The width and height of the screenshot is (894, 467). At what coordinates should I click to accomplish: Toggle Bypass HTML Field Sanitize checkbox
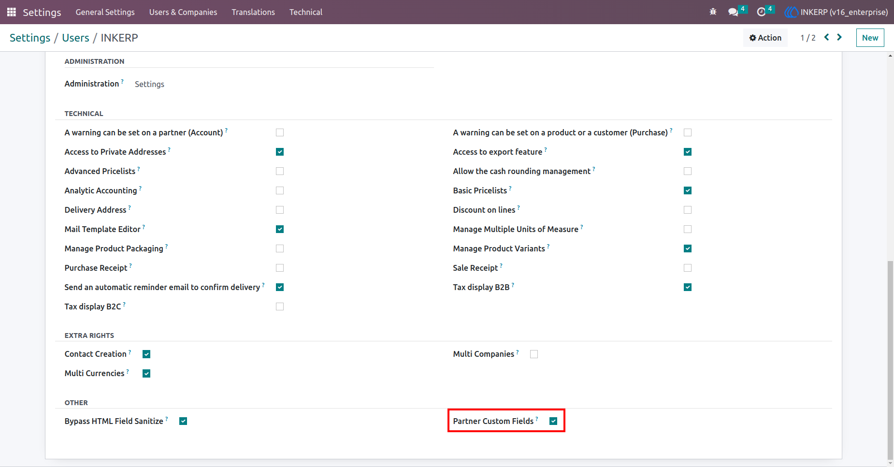(x=183, y=421)
